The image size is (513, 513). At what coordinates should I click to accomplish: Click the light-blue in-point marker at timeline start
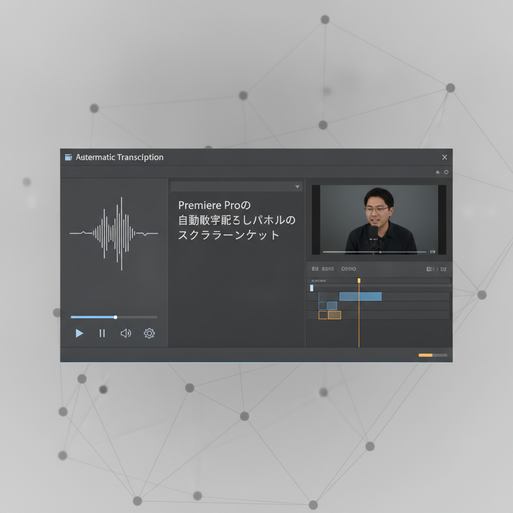tap(312, 288)
